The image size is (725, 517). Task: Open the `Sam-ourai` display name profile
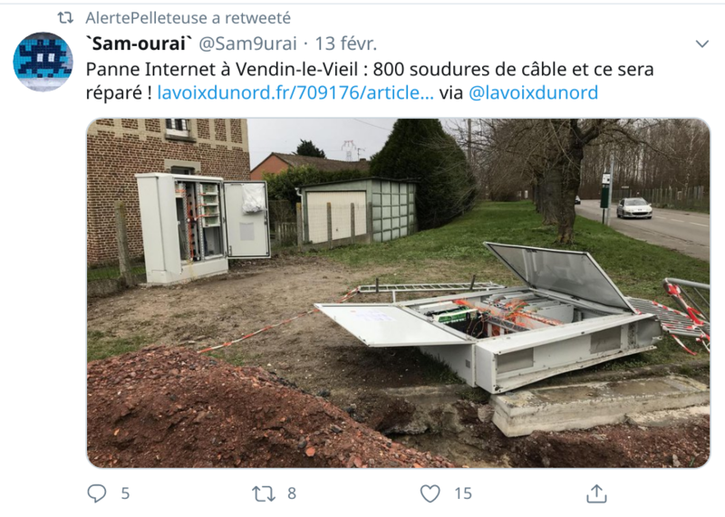139,43
